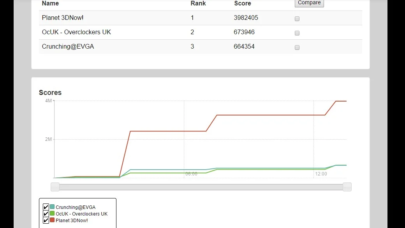The height and width of the screenshot is (228, 405).
Task: Click the 06:00 time label on the chart
Action: pyautogui.click(x=191, y=174)
